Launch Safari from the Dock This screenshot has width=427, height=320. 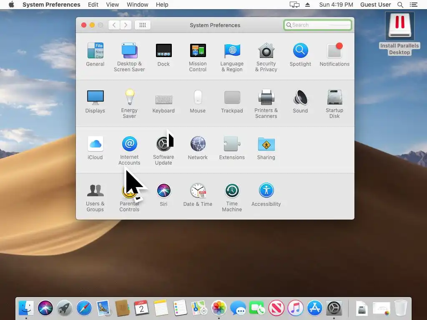pos(84,308)
